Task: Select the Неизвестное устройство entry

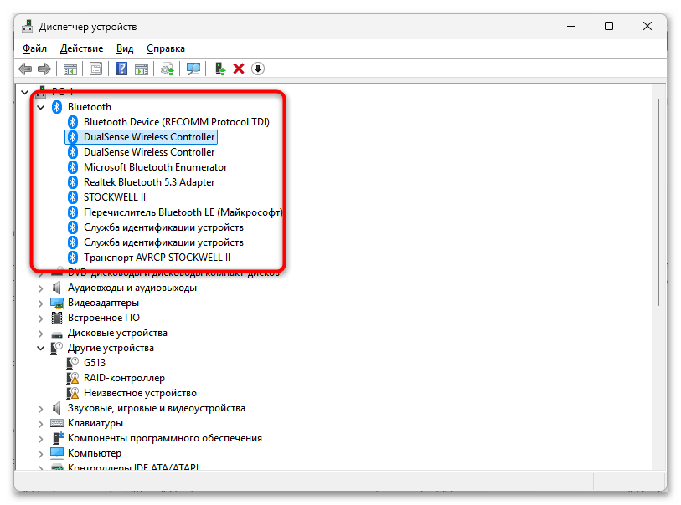Action: pos(140,393)
